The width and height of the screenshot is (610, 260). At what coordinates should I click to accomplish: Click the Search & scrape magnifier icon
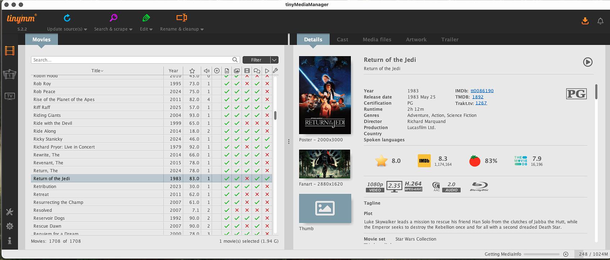click(113, 18)
